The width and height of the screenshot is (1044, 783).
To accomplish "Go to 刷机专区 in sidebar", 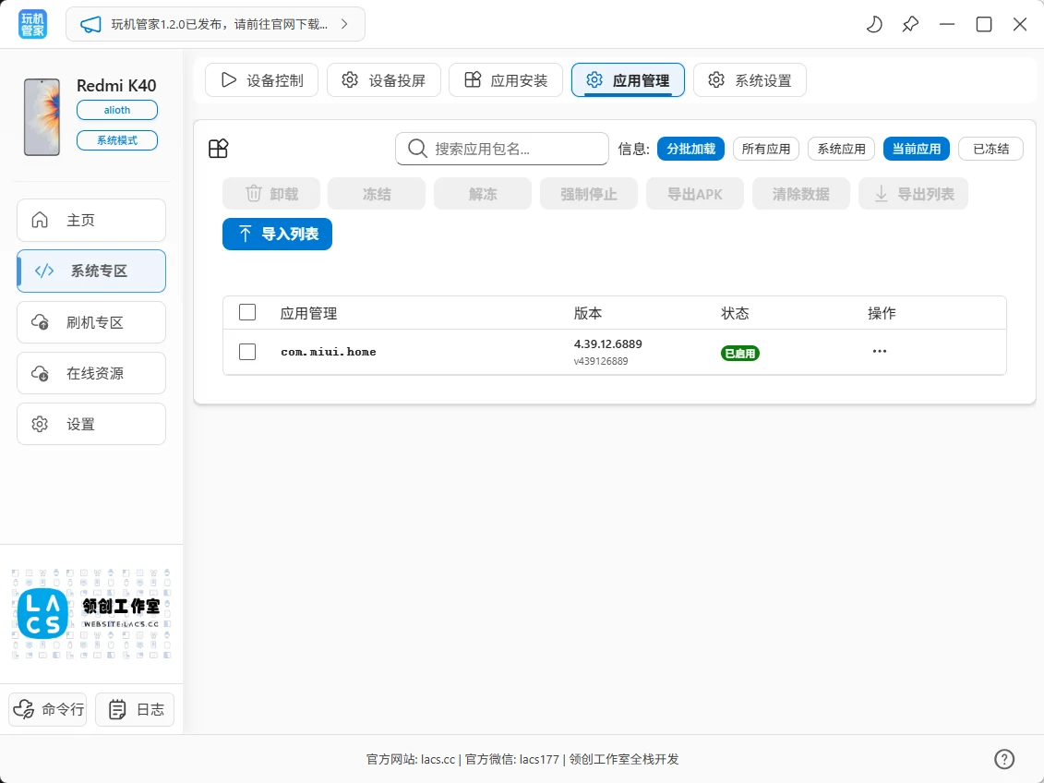I will coord(91,322).
